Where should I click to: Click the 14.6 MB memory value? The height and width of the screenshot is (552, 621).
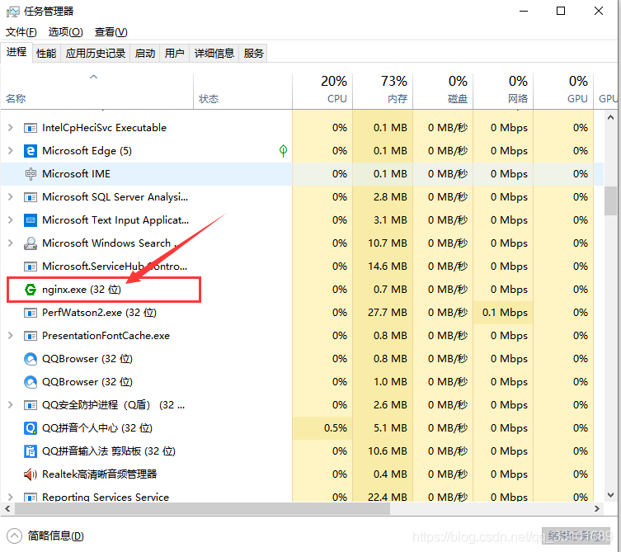click(x=388, y=267)
